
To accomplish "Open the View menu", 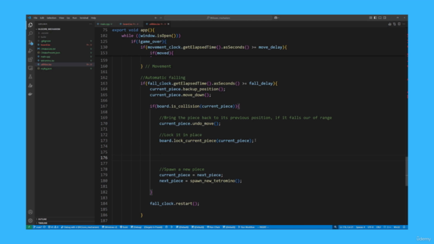I will click(x=61, y=18).
